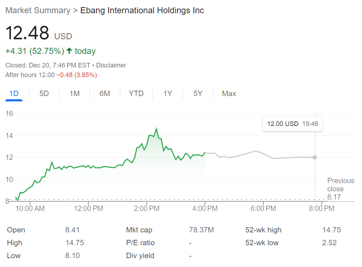The height and width of the screenshot is (267, 362).
Task: Click the Market Summary breadcrumb link
Action: (38, 10)
